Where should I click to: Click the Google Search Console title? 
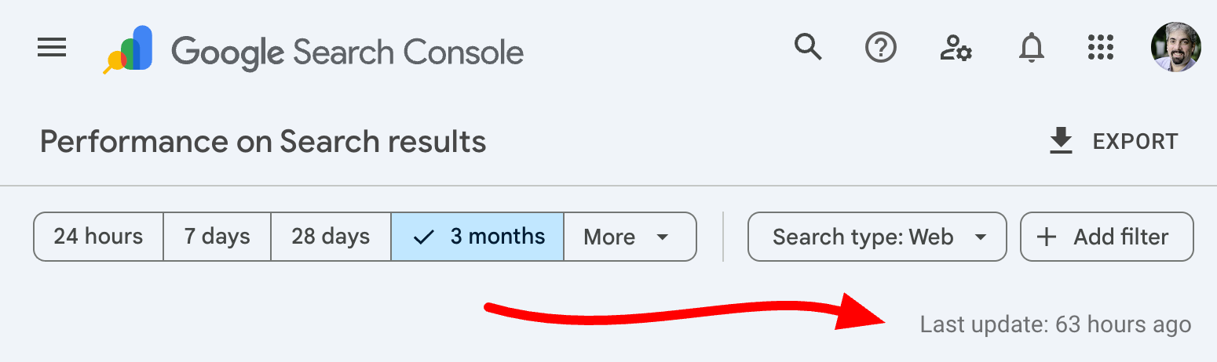(x=348, y=52)
